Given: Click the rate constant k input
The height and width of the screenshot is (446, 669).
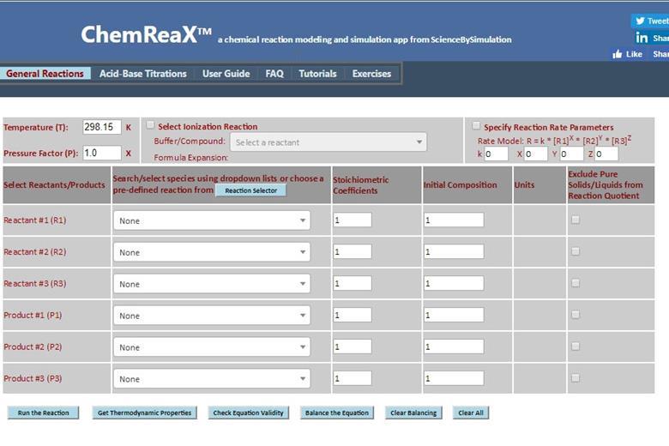Looking at the screenshot, I should (x=497, y=154).
